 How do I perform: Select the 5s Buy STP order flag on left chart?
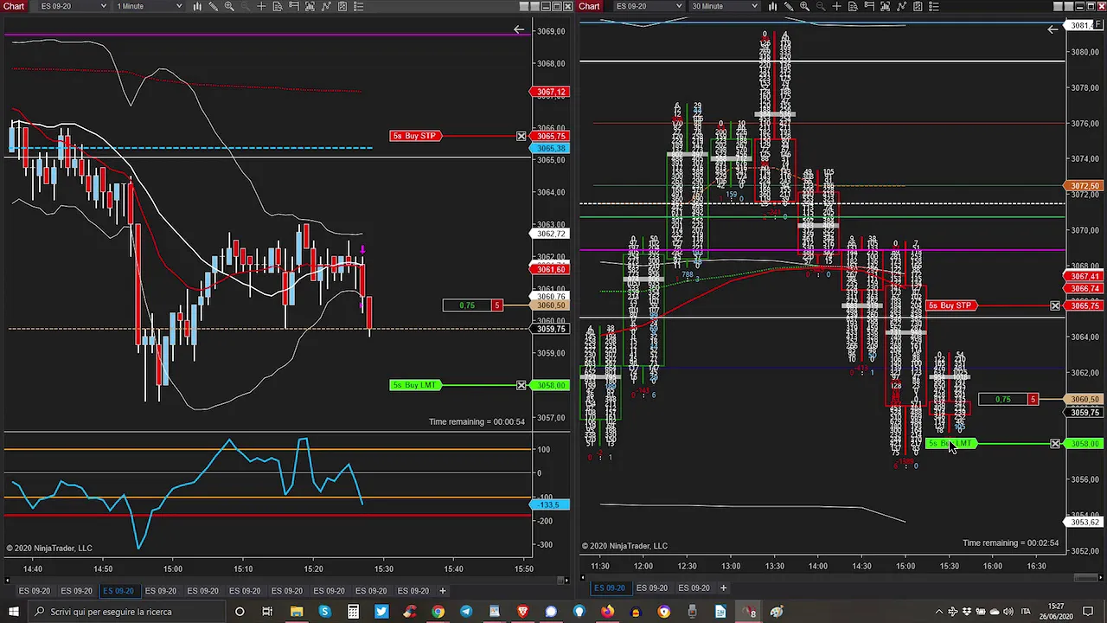point(417,136)
